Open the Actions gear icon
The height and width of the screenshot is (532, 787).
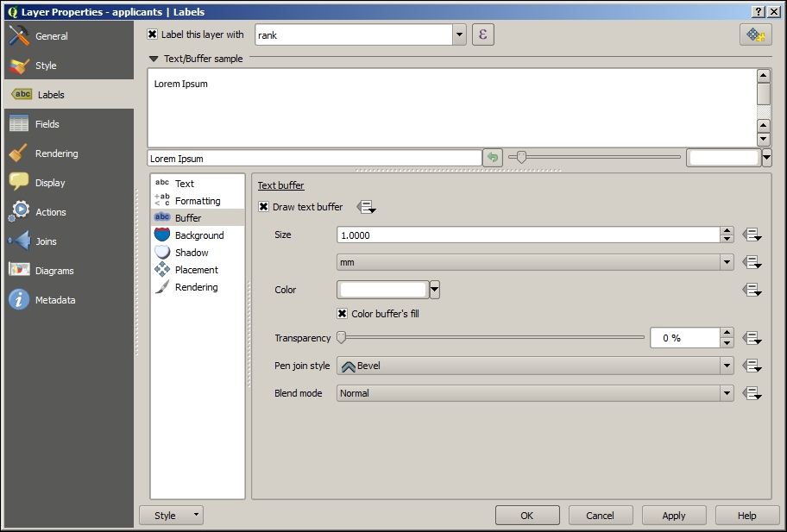point(19,211)
